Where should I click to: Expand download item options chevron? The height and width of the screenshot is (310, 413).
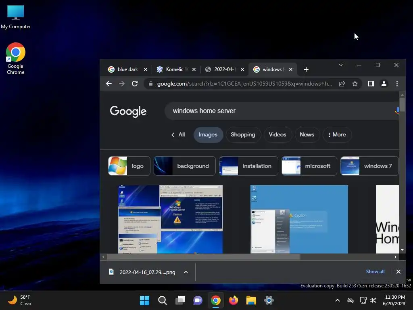186,272
